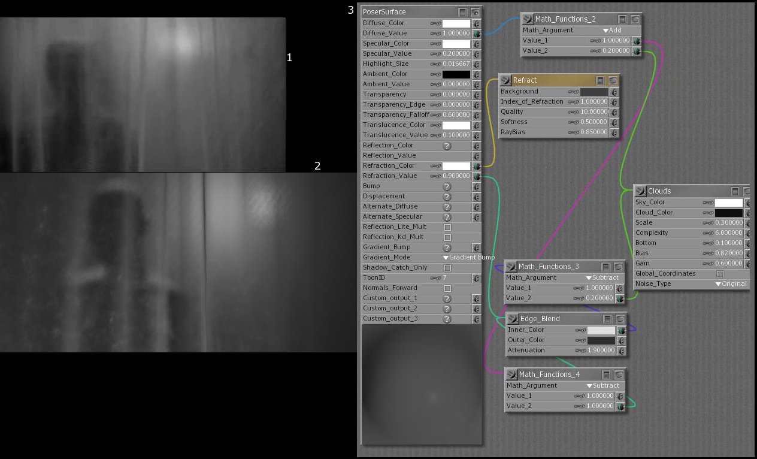Screen dimensions: 757x459
Task: Check the Shadow_Catch_Only checkbox
Action: click(447, 268)
